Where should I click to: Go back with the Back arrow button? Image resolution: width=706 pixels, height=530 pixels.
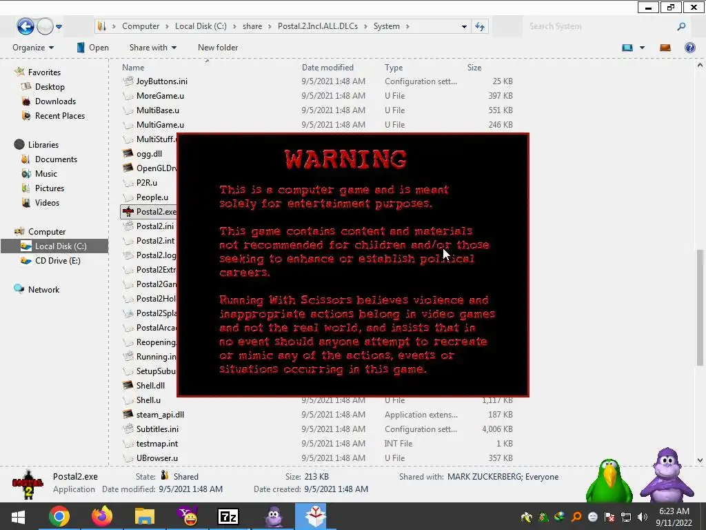[26, 26]
